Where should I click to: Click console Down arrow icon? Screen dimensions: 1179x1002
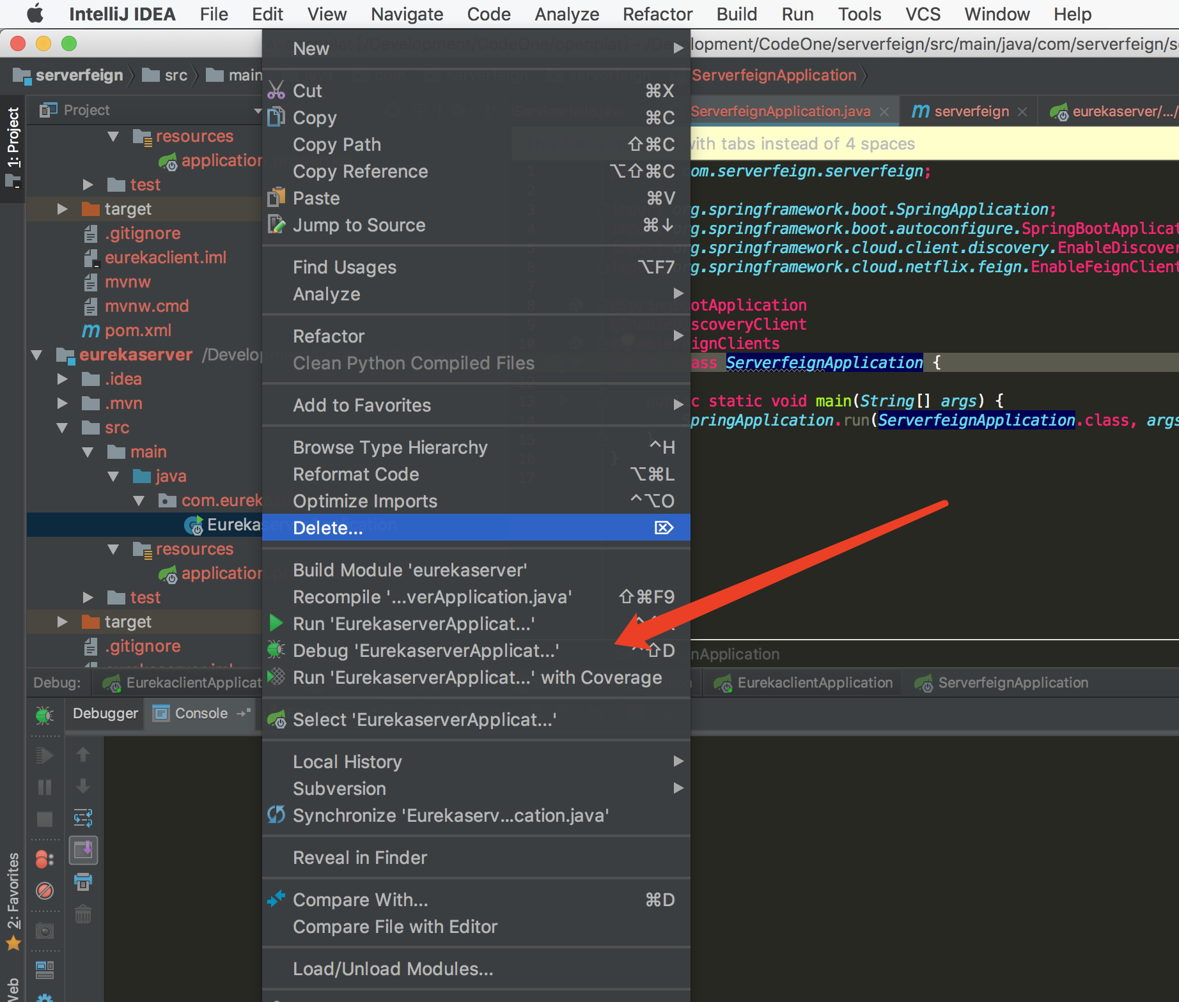[x=83, y=786]
